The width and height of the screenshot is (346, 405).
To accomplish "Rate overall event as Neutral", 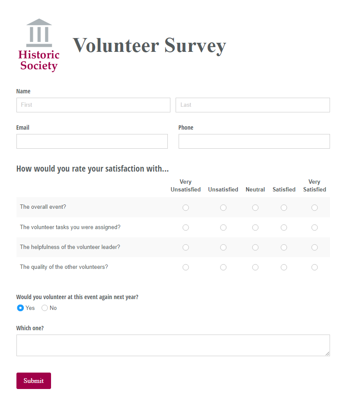I will [255, 207].
